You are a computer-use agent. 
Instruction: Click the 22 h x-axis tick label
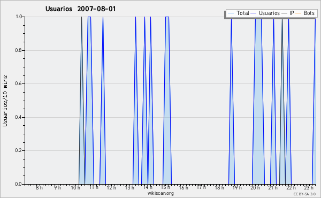[x=291, y=187]
